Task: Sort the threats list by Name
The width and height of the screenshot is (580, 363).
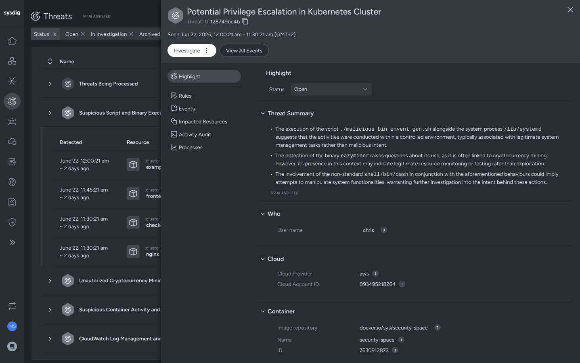Action: (50, 61)
